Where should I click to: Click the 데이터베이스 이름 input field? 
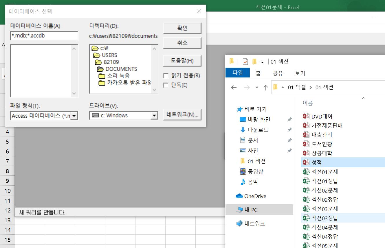coord(44,36)
